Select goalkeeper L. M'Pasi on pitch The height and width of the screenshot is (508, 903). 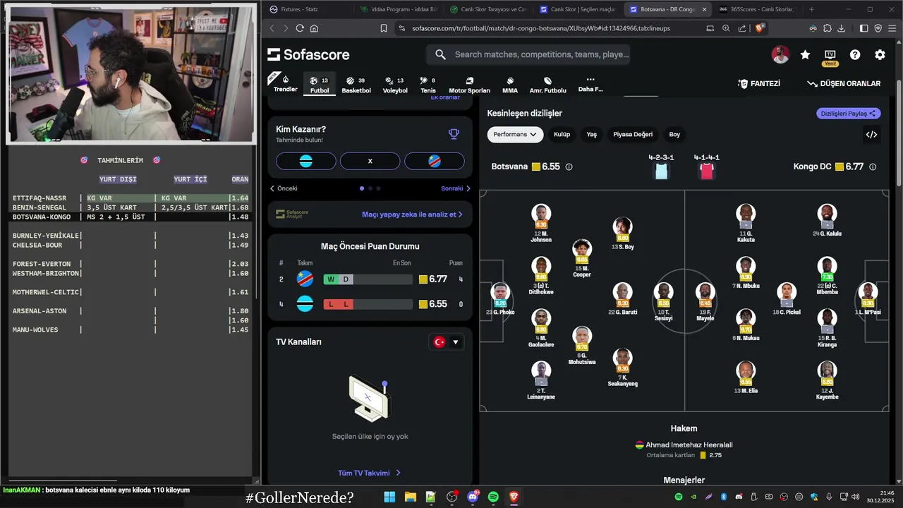[x=868, y=298]
